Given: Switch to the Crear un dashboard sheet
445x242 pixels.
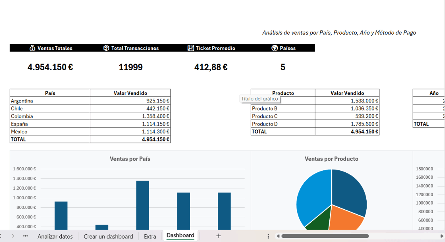Looking at the screenshot, I should click(x=108, y=236).
